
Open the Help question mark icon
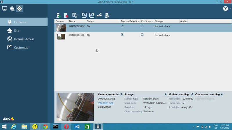(226, 9)
